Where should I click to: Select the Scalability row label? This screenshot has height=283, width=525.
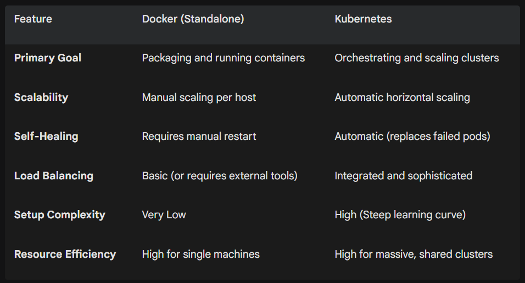click(41, 98)
